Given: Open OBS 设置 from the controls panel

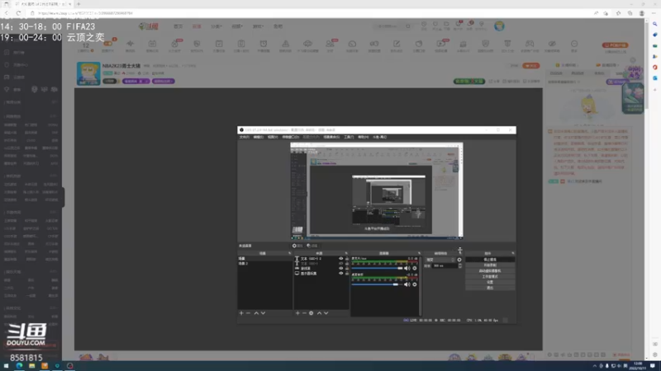Looking at the screenshot, I should click(490, 282).
